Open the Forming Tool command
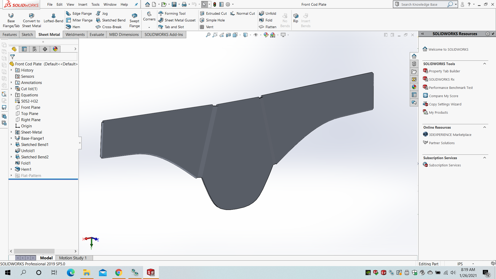The width and height of the screenshot is (496, 279). (x=172, y=13)
